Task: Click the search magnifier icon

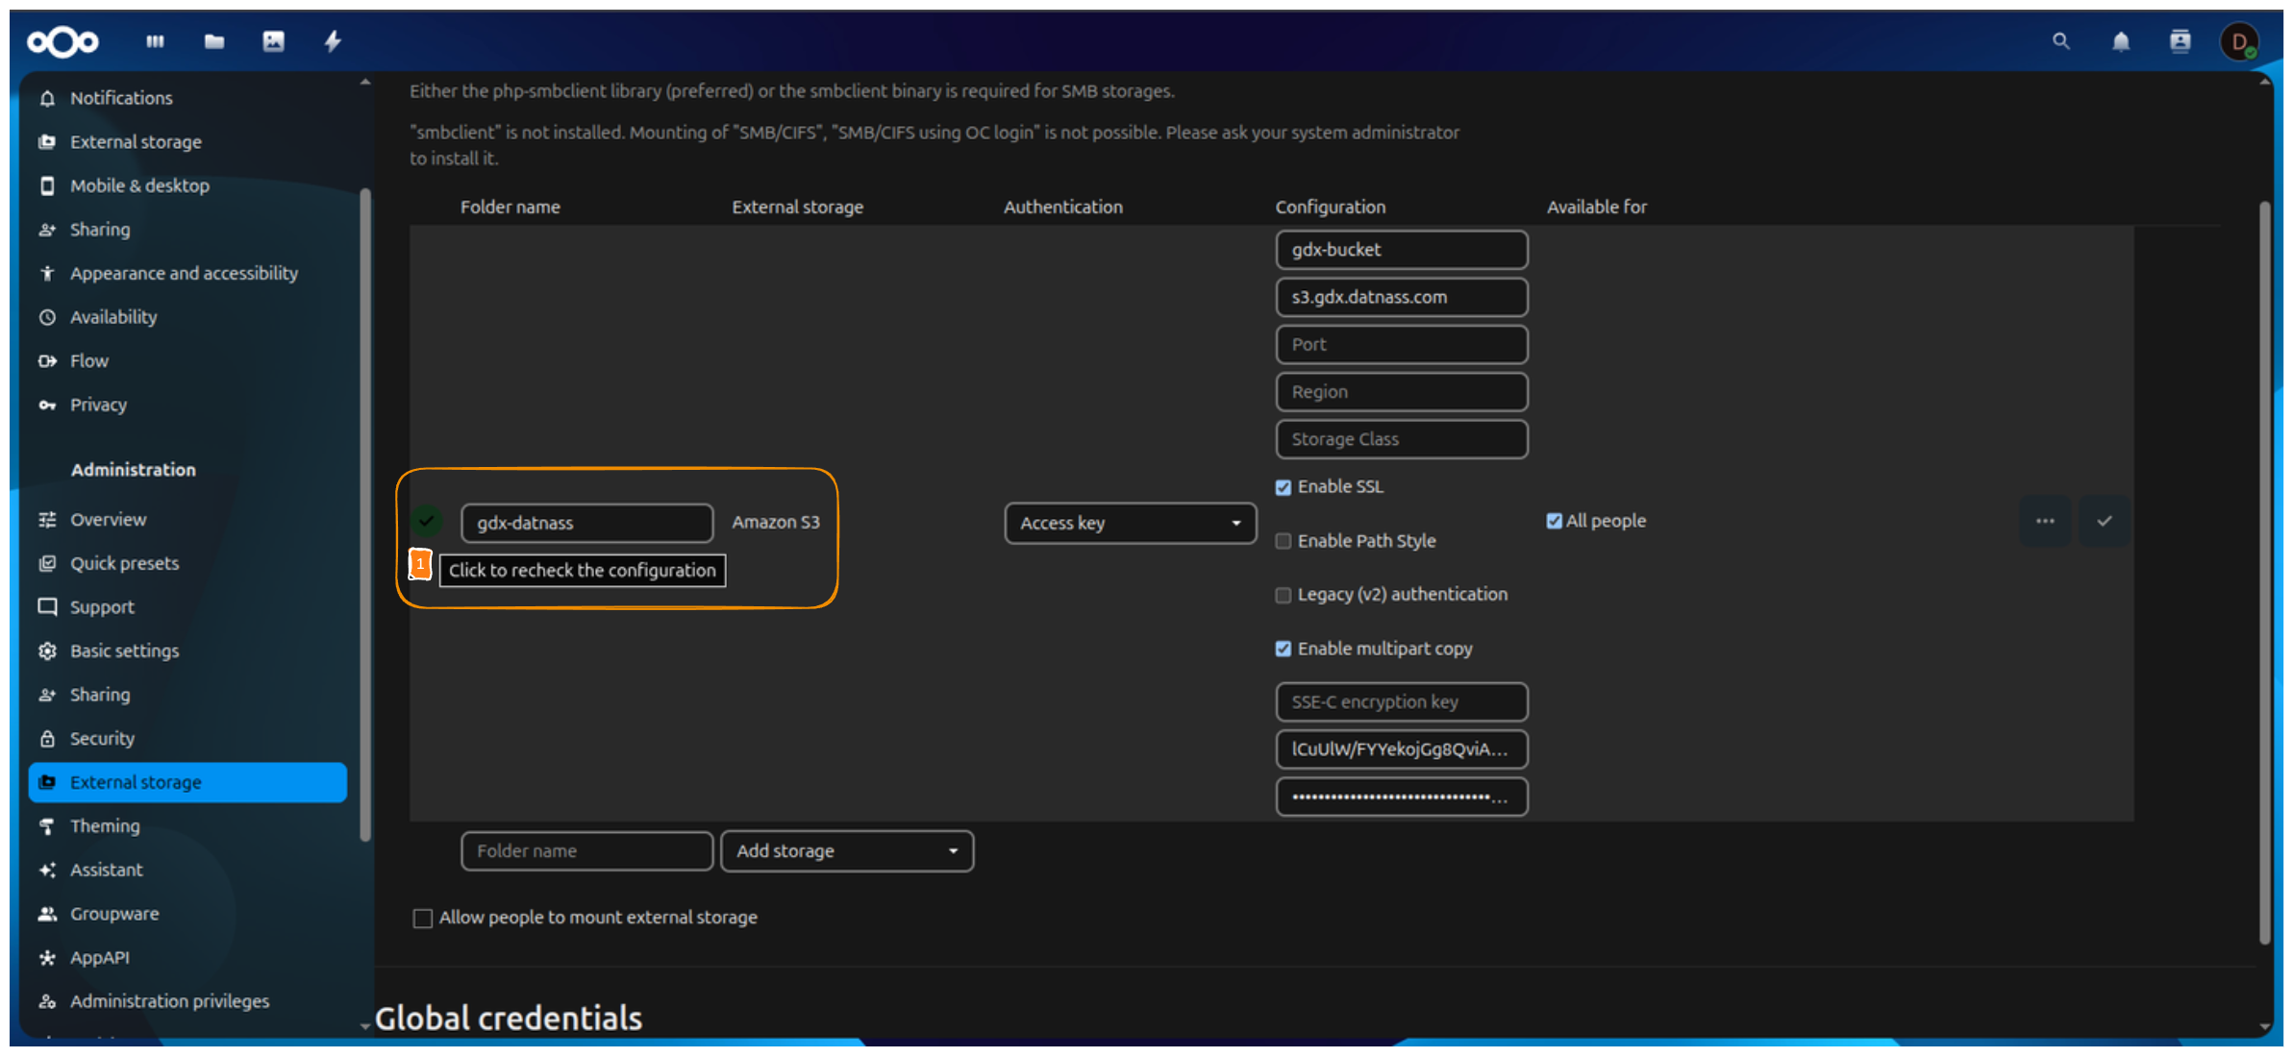Action: 2060,41
